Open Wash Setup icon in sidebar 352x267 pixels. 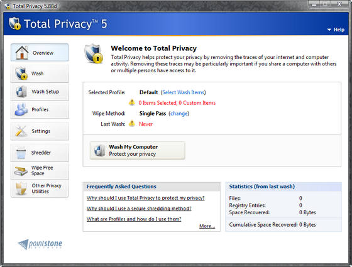pyautogui.click(x=21, y=92)
